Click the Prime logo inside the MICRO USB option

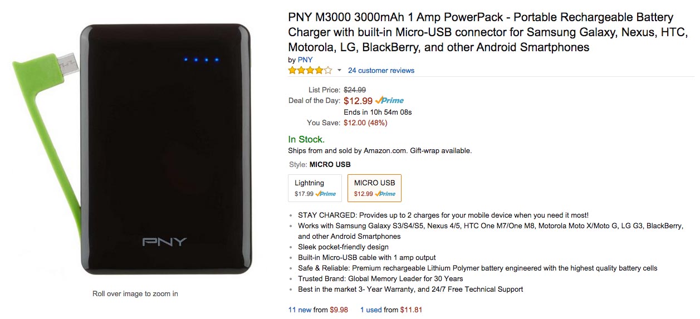click(x=385, y=194)
